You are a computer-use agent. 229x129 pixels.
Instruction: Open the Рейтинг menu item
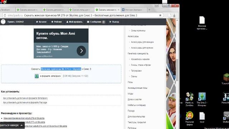pyautogui.click(x=57, y=22)
